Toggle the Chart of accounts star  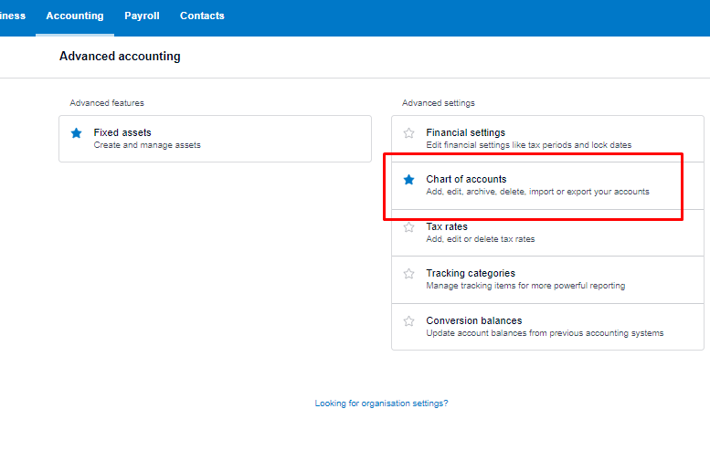coord(408,180)
